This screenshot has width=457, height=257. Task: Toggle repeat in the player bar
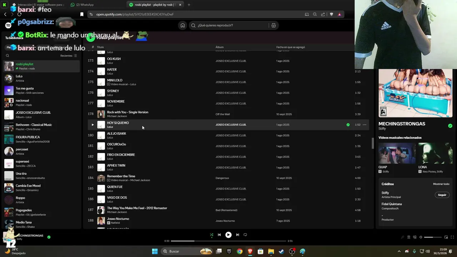coord(245,235)
